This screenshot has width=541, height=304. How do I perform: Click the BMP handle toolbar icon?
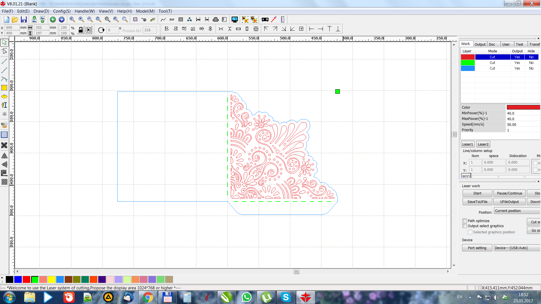point(172,19)
